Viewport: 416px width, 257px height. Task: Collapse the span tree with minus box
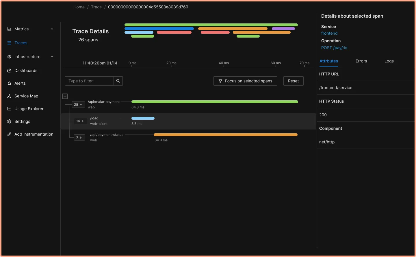tap(65, 96)
